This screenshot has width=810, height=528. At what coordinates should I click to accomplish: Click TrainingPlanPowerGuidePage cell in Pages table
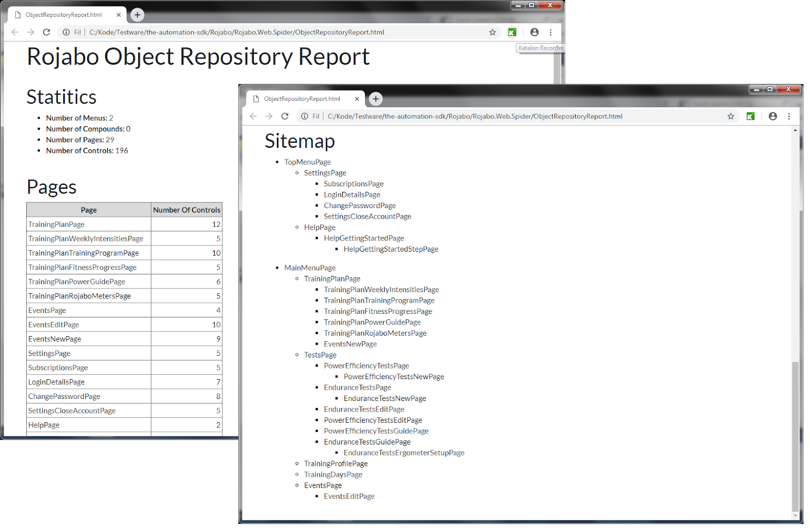pos(89,281)
